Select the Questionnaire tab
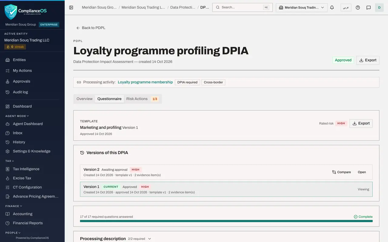Image resolution: width=388 pixels, height=242 pixels. (109, 99)
